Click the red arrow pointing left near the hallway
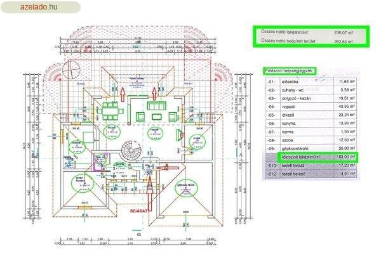 168,167
